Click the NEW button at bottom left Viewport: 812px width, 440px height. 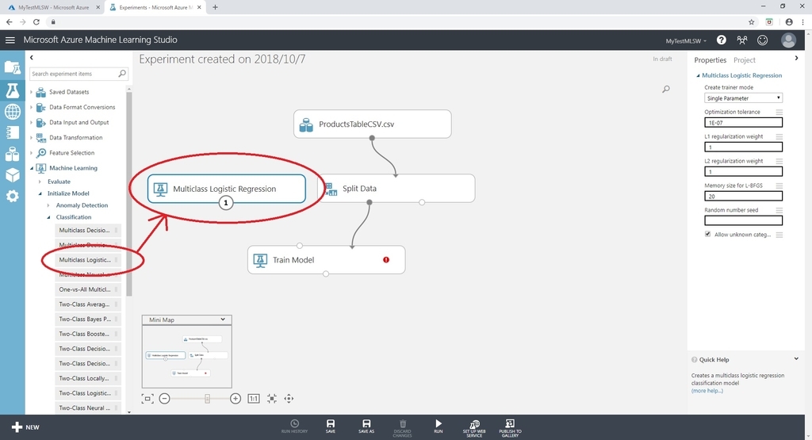pos(25,427)
